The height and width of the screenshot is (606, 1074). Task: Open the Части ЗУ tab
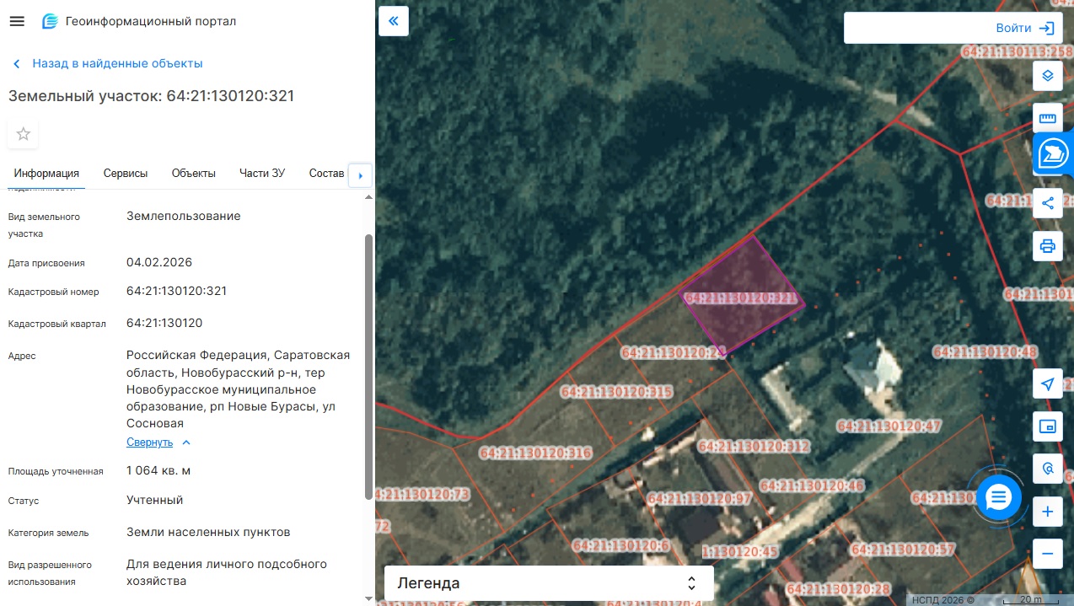coord(262,173)
